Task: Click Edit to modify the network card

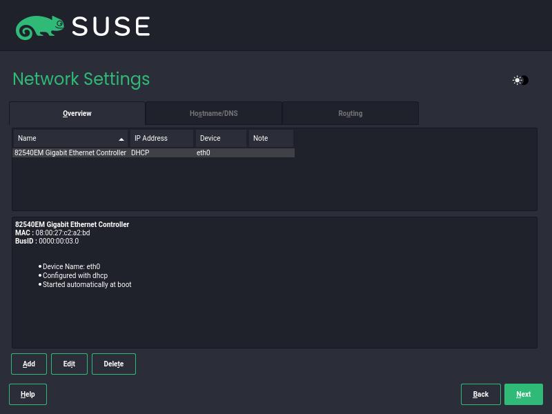Action: point(69,364)
